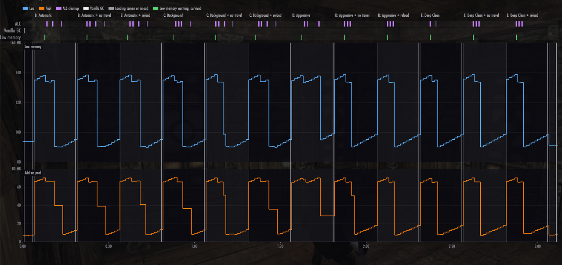Click the blue Lua legend swatch
Image resolution: width=562 pixels, height=265 pixels.
tap(25, 8)
